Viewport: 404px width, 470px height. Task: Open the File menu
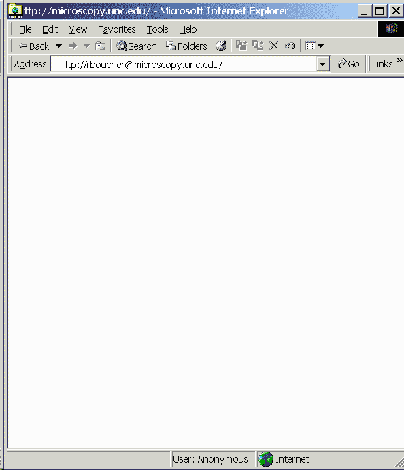click(25, 29)
